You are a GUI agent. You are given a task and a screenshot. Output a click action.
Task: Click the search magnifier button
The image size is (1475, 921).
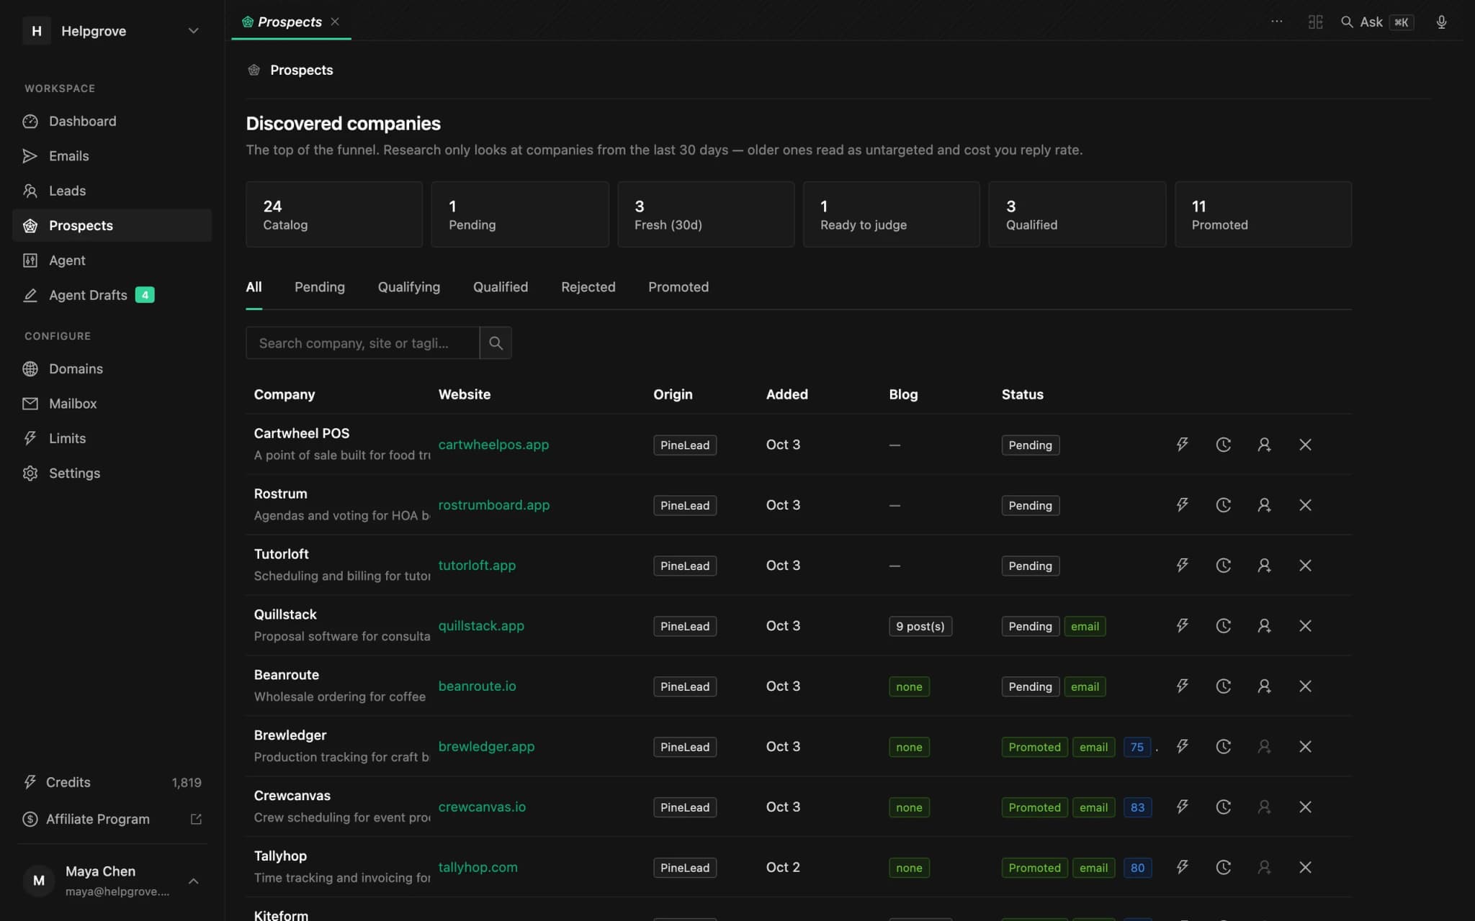496,343
